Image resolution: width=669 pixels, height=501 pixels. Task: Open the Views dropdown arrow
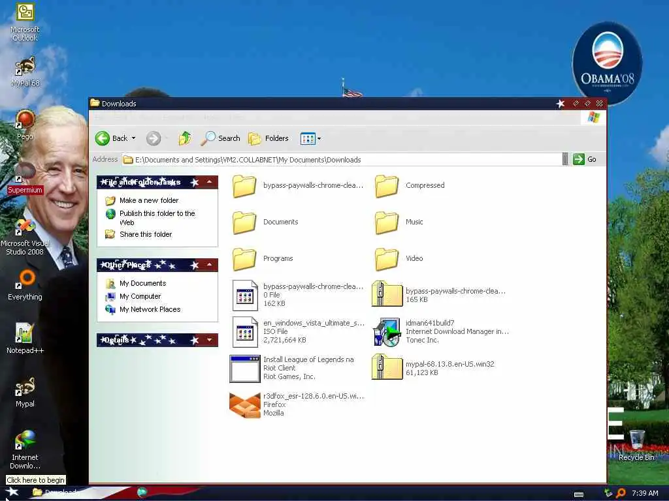pyautogui.click(x=319, y=138)
